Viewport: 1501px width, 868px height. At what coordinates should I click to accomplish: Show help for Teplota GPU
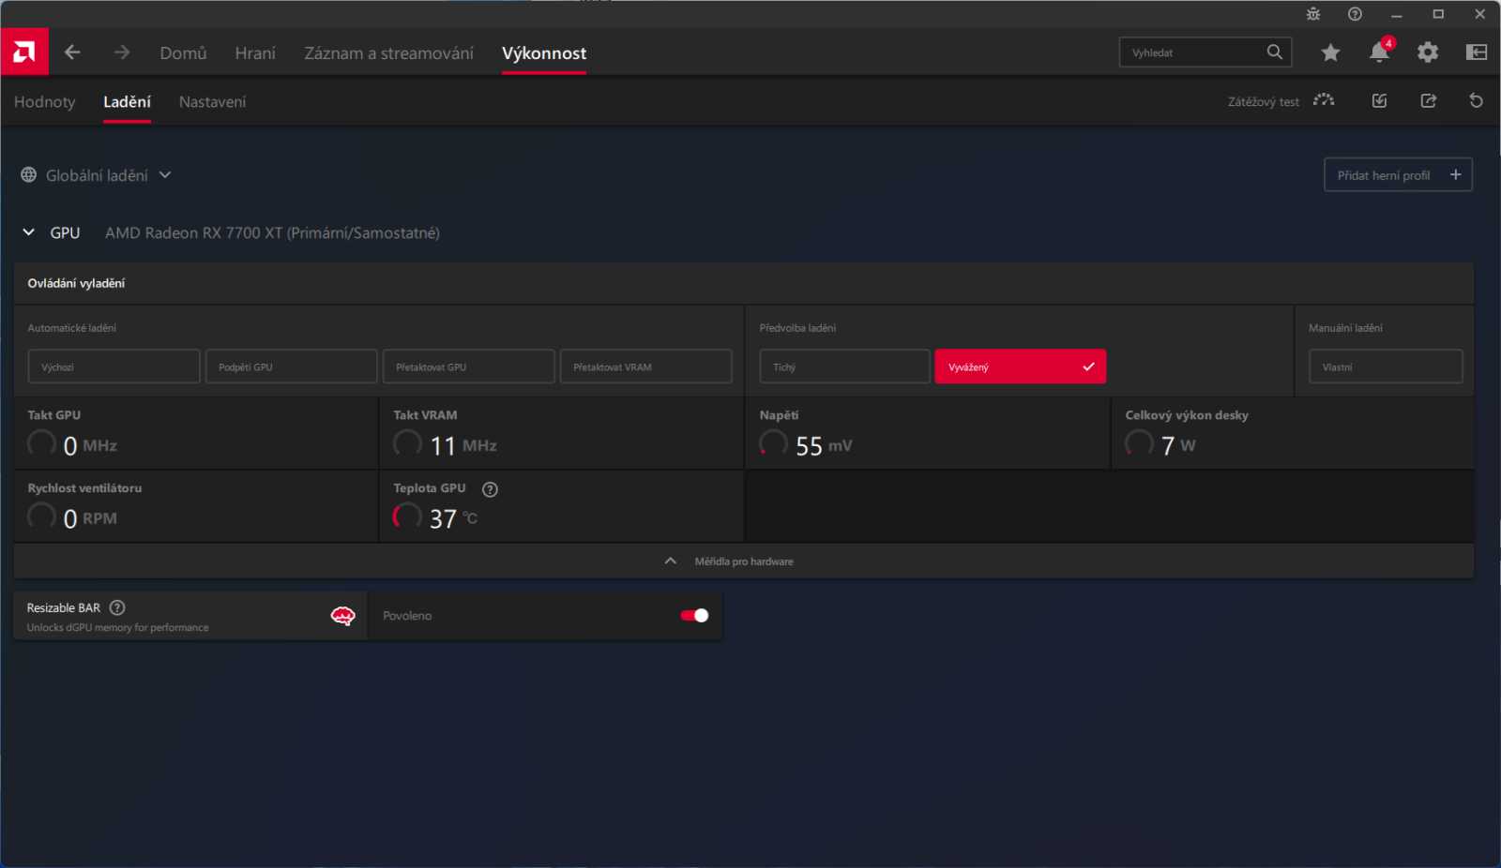pyautogui.click(x=490, y=489)
